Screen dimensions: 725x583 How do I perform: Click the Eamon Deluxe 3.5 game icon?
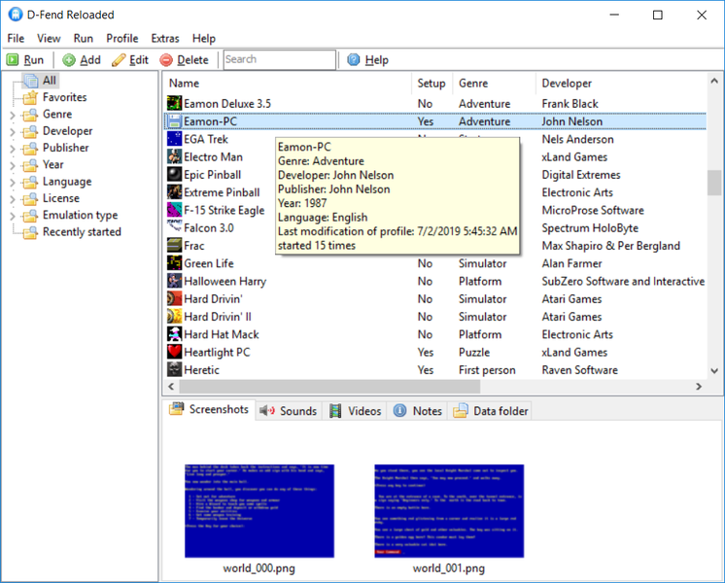pyautogui.click(x=174, y=104)
